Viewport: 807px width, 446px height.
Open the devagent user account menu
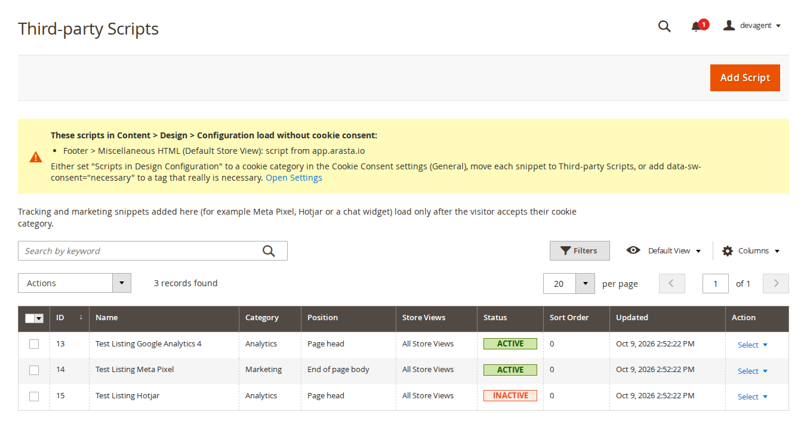[x=752, y=26]
